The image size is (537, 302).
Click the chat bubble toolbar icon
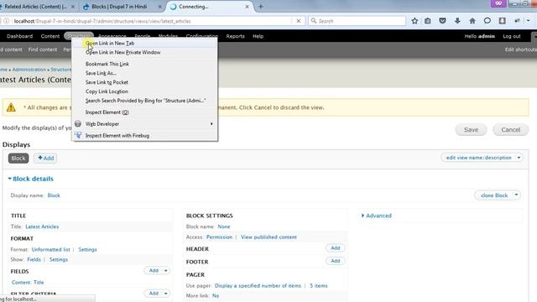click(x=487, y=21)
